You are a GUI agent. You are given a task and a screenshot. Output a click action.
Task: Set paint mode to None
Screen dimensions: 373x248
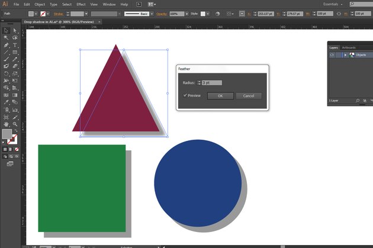[17, 149]
